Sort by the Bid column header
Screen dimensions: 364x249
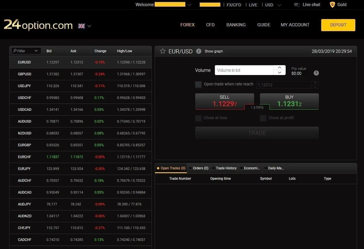[x=49, y=51]
